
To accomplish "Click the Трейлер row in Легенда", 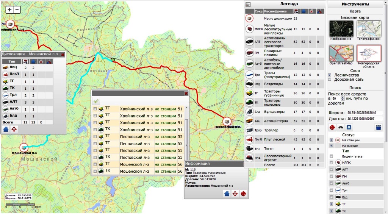I will (x=285, y=130).
